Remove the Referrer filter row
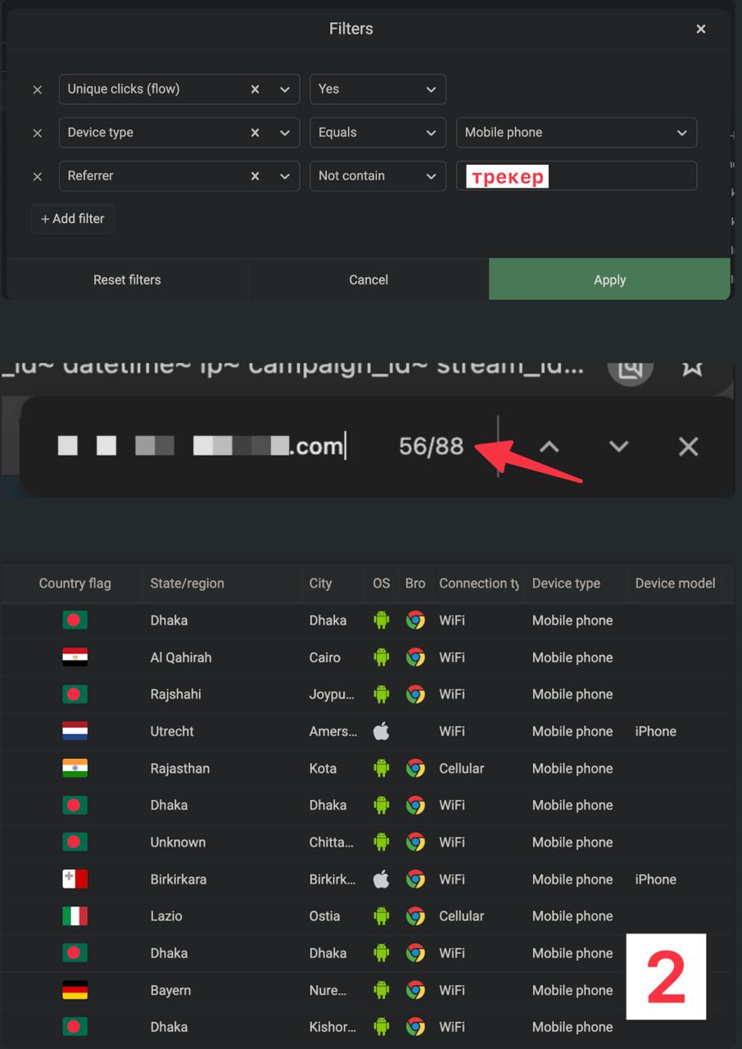Viewport: 742px width, 1049px height. coord(37,176)
